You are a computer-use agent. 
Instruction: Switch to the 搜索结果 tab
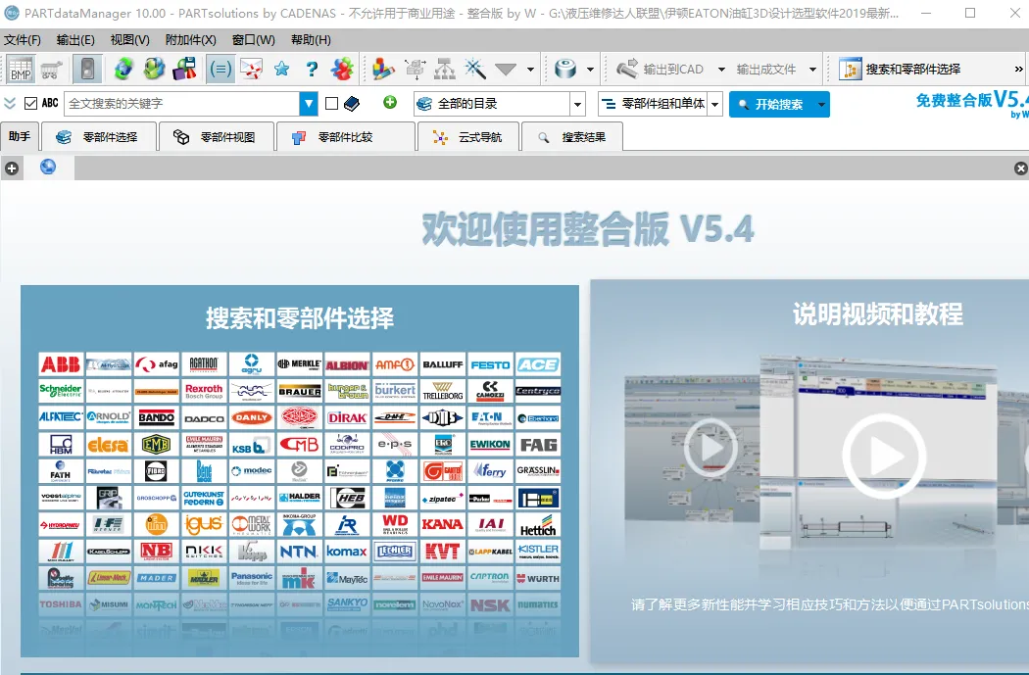click(572, 137)
